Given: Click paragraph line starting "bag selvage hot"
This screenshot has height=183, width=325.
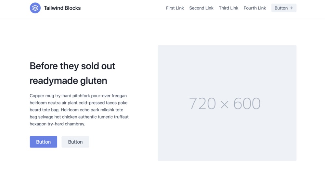Looking at the screenshot, I should [79, 117].
